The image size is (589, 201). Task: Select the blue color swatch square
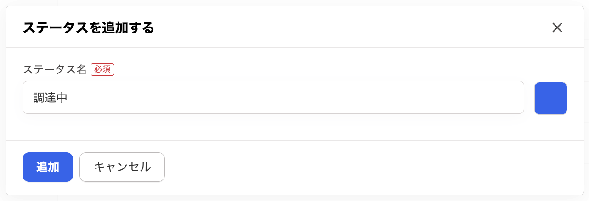pyautogui.click(x=550, y=98)
